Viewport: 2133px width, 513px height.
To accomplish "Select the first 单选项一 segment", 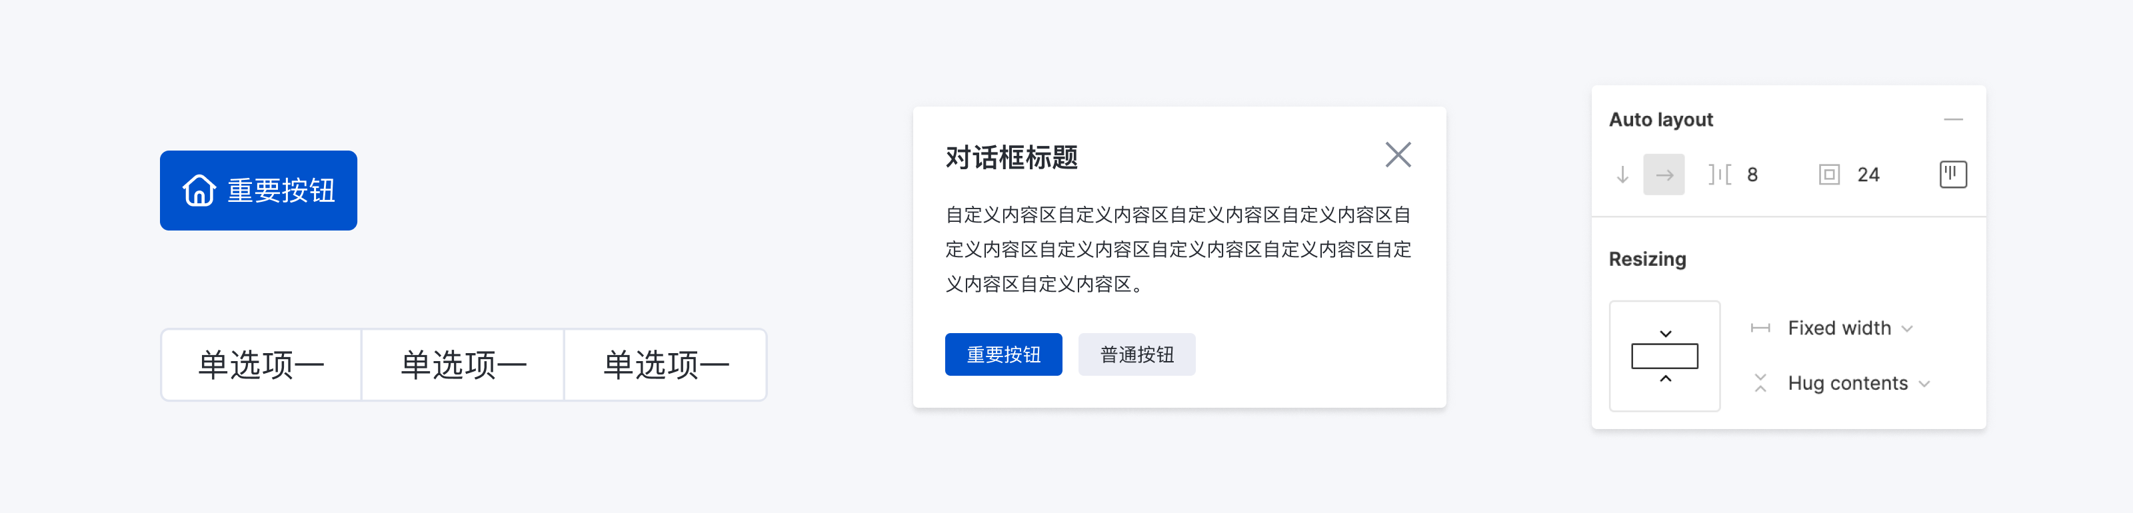I will (x=261, y=365).
